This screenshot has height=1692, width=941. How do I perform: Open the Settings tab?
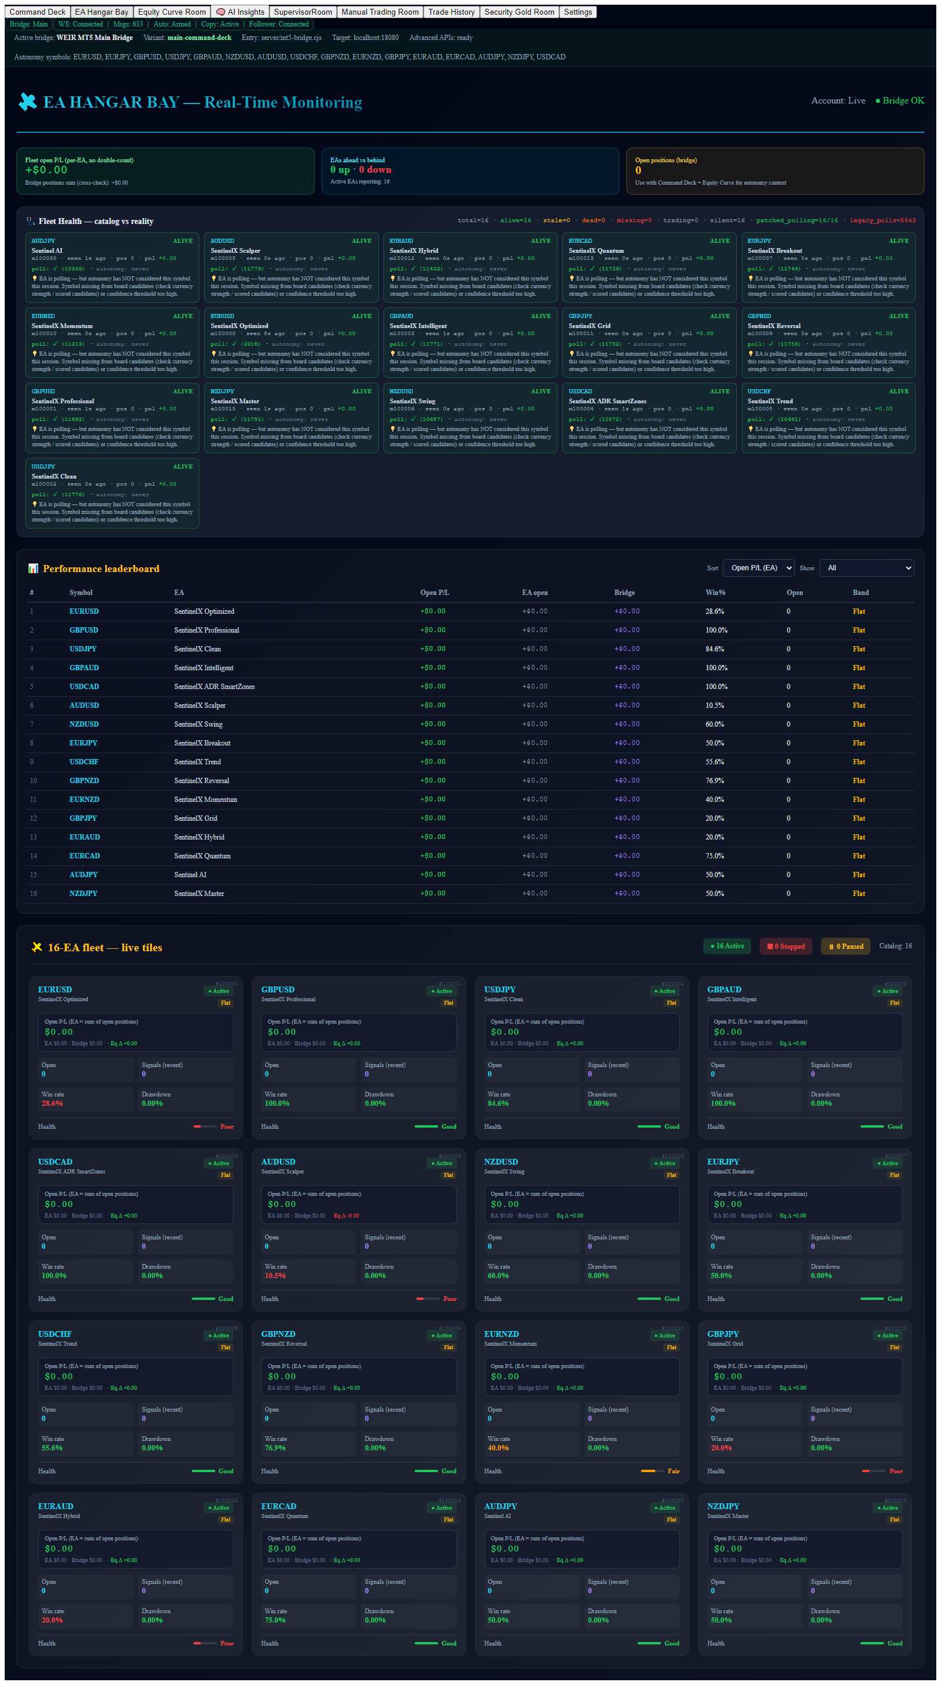click(x=578, y=12)
